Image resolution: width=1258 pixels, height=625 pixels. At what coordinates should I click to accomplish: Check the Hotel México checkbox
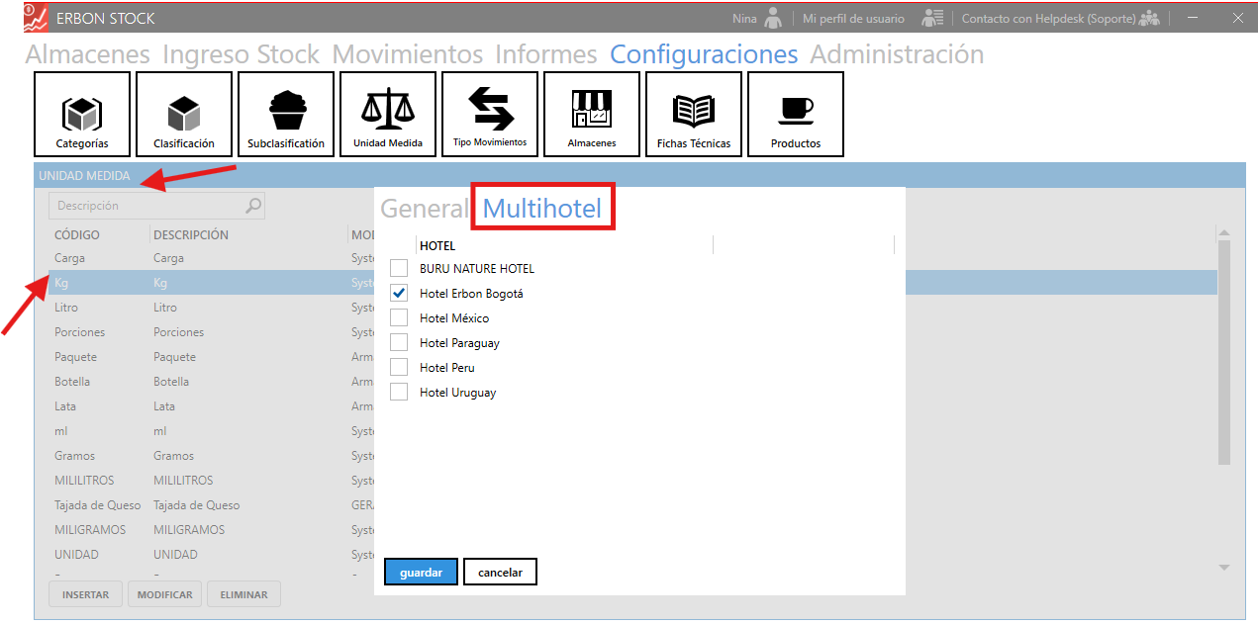pos(399,317)
